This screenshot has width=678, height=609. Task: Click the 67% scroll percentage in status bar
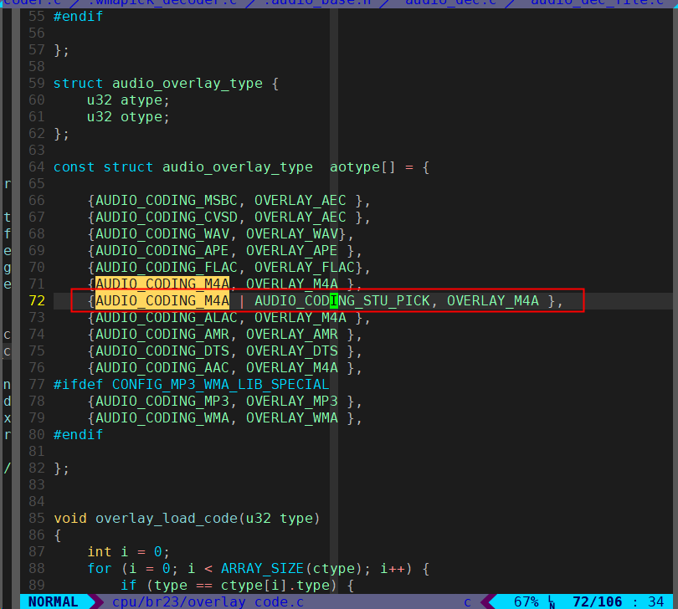[526, 601]
